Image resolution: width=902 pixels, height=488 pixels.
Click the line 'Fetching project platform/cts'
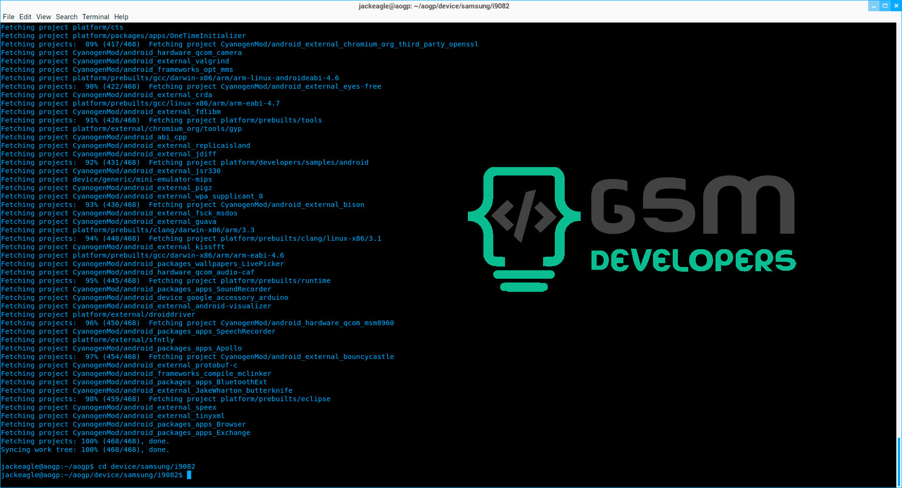62,28
